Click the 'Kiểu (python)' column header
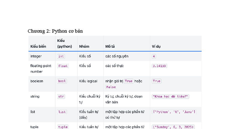 click(65, 44)
